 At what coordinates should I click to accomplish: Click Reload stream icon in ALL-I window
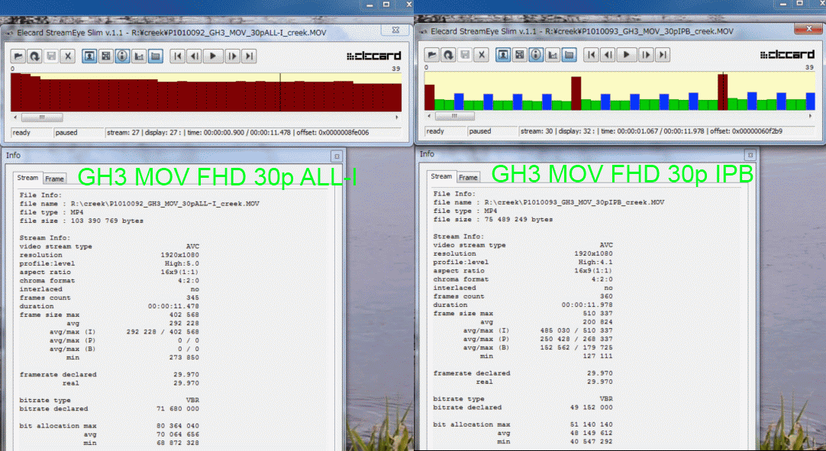point(34,56)
